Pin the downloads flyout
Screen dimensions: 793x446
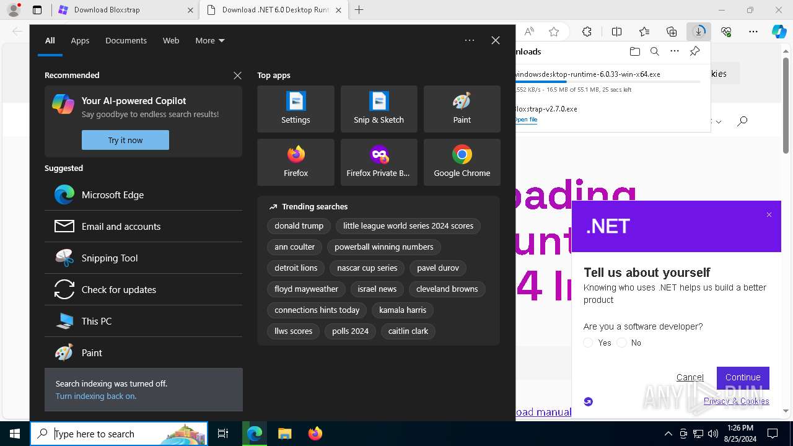pyautogui.click(x=694, y=51)
